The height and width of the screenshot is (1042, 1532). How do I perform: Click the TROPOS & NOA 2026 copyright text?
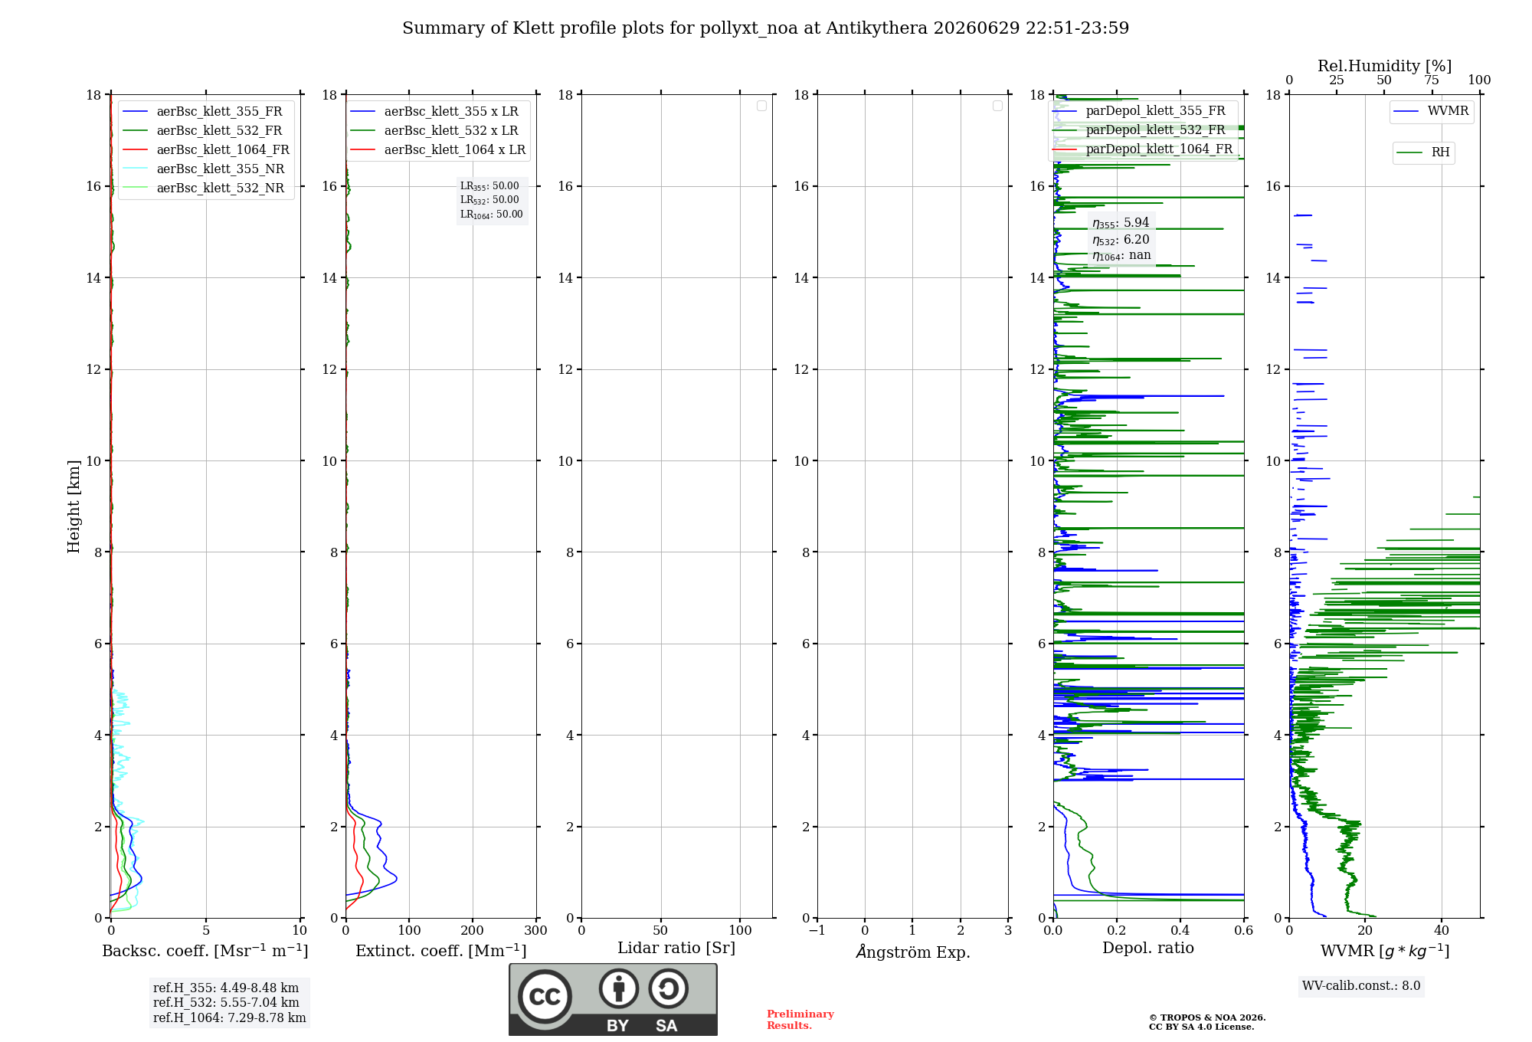(x=1207, y=1017)
